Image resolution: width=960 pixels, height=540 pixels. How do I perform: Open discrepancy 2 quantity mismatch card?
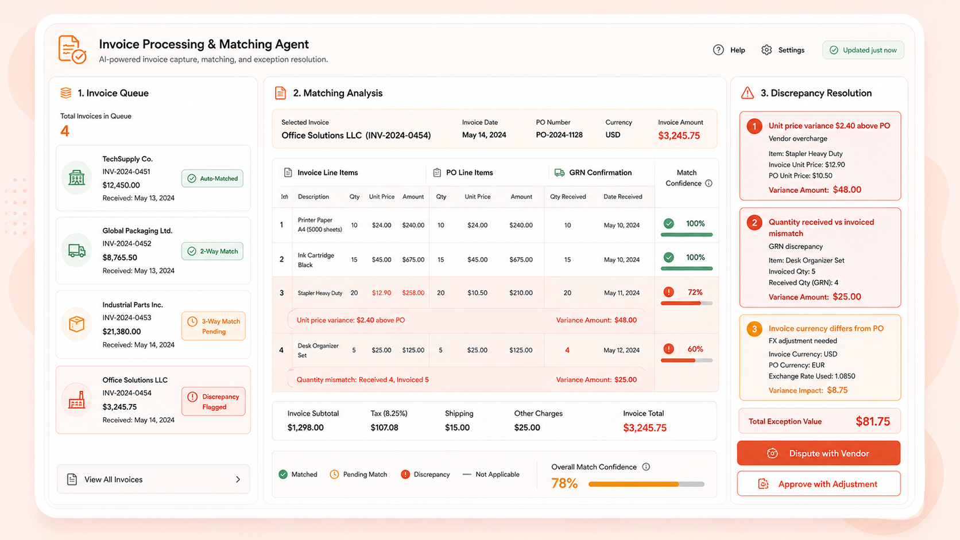(820, 258)
